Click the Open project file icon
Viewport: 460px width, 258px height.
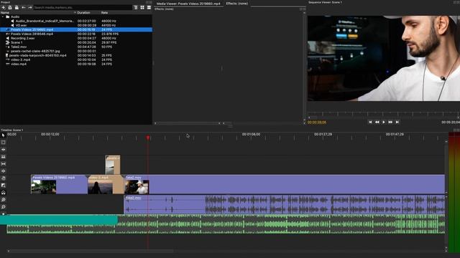[x=10, y=7]
